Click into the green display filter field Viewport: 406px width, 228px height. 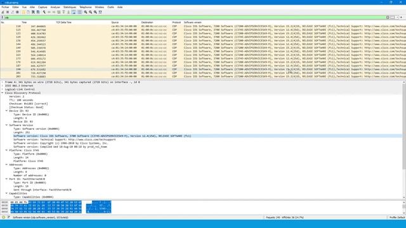coord(194,17)
